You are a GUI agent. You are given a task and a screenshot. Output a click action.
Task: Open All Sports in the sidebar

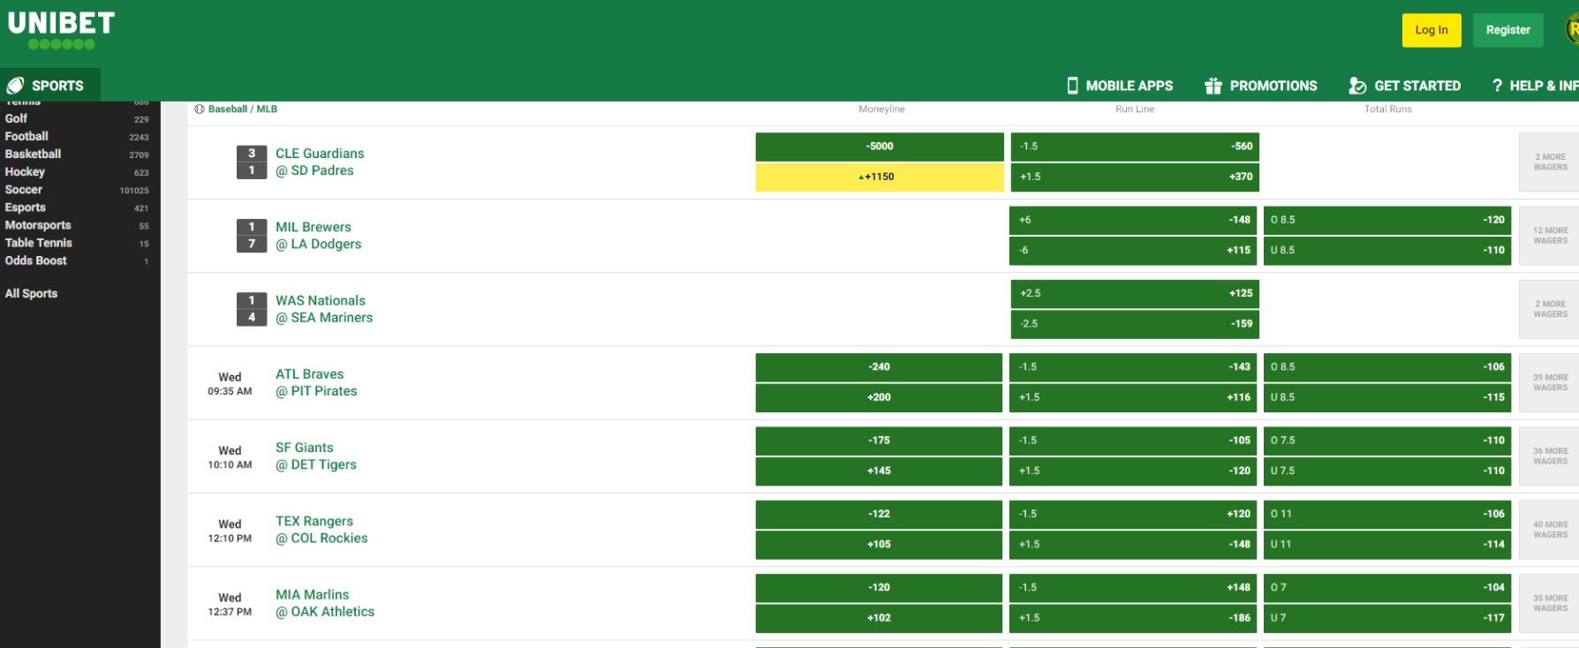(32, 293)
